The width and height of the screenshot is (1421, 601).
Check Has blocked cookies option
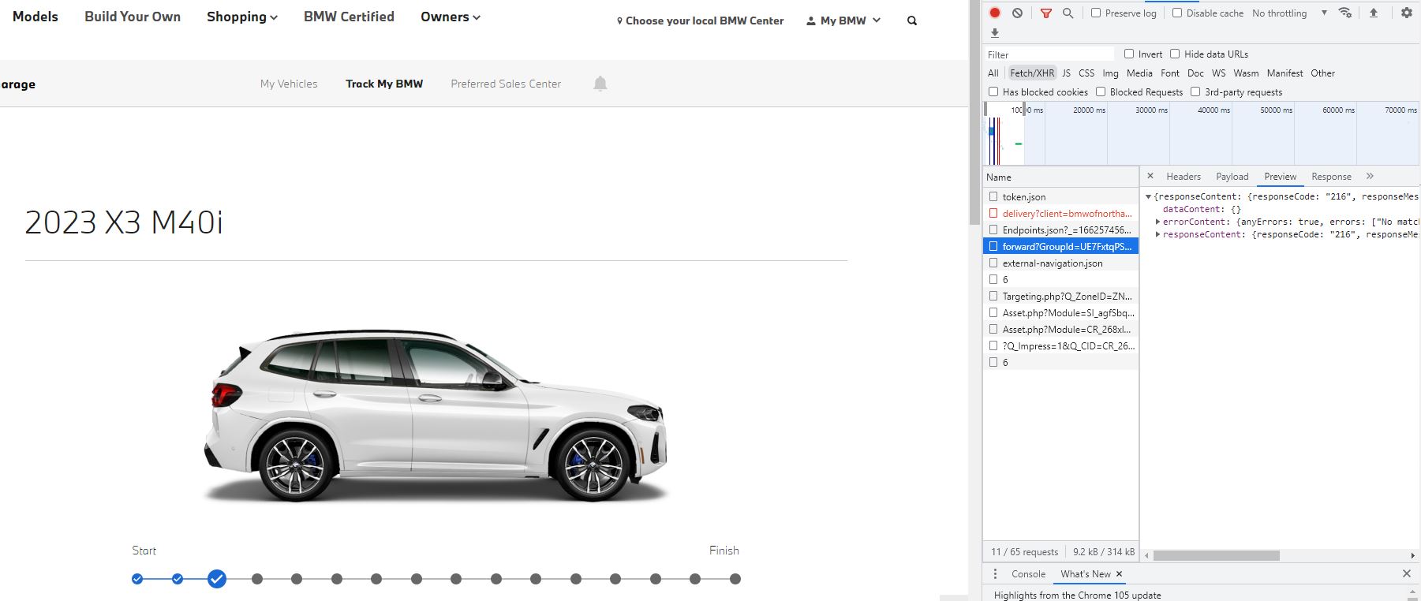pos(993,91)
